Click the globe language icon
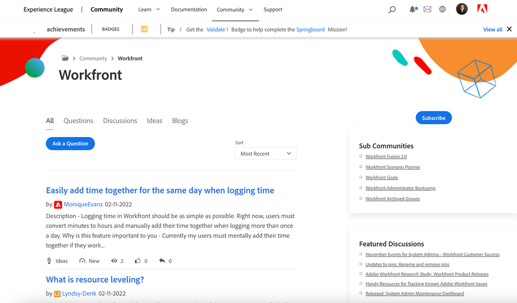The image size is (517, 303). [442, 9]
